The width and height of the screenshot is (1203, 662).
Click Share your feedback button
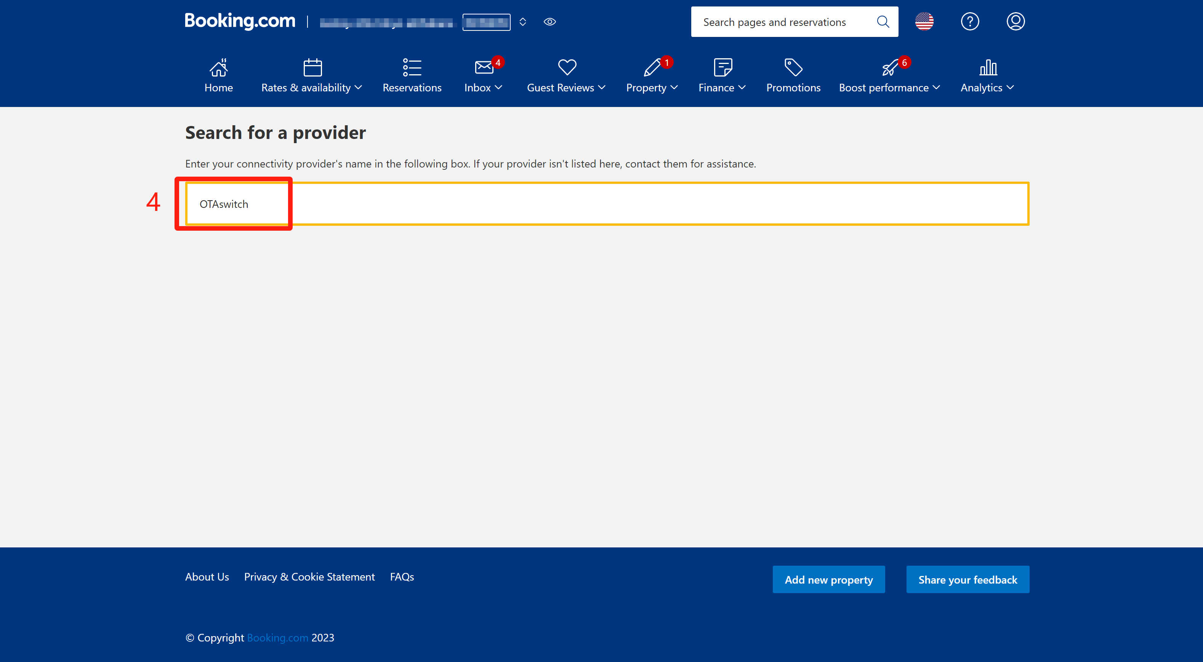[968, 579]
